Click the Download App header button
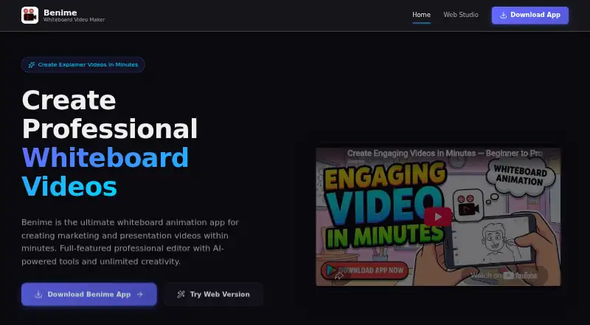The width and height of the screenshot is (590, 325). point(530,15)
